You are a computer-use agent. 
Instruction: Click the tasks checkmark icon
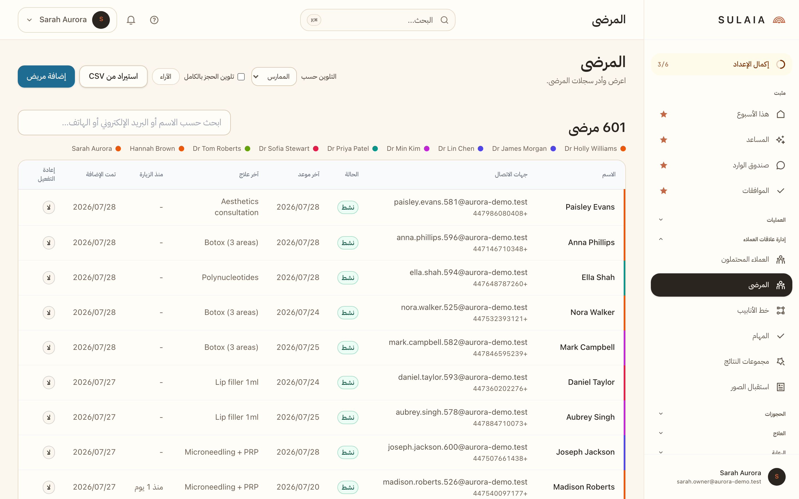coord(780,336)
